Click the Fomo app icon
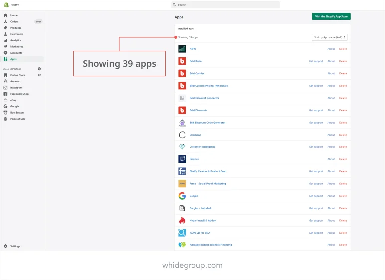The width and height of the screenshot is (385, 280). (182, 184)
